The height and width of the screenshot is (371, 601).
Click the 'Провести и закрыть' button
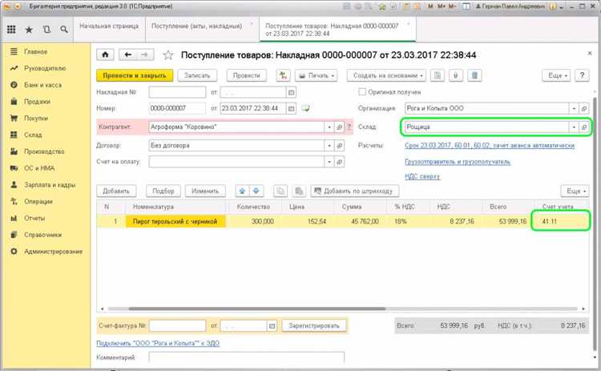click(131, 75)
